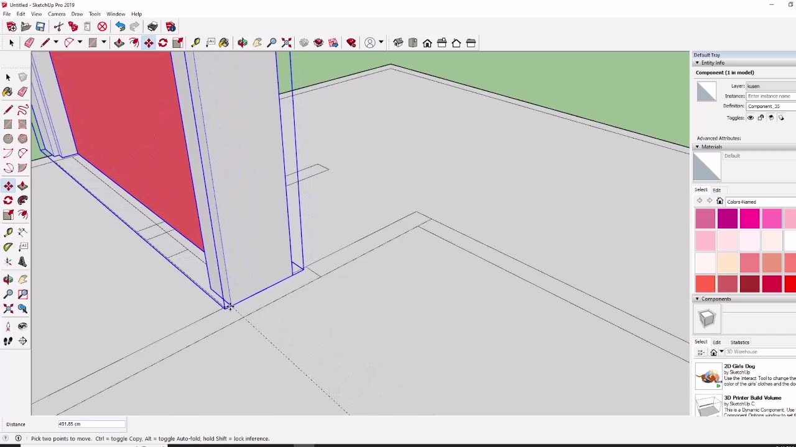Click the red Erase/Delete circle icon
Image resolution: width=796 pixels, height=447 pixels.
point(102,27)
